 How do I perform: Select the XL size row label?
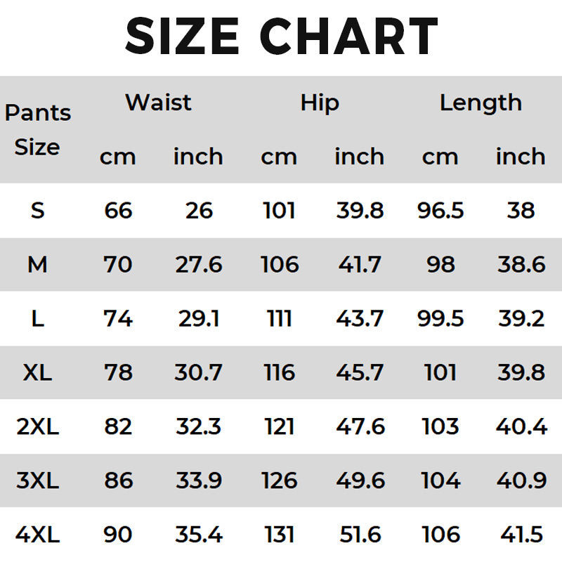tap(38, 372)
